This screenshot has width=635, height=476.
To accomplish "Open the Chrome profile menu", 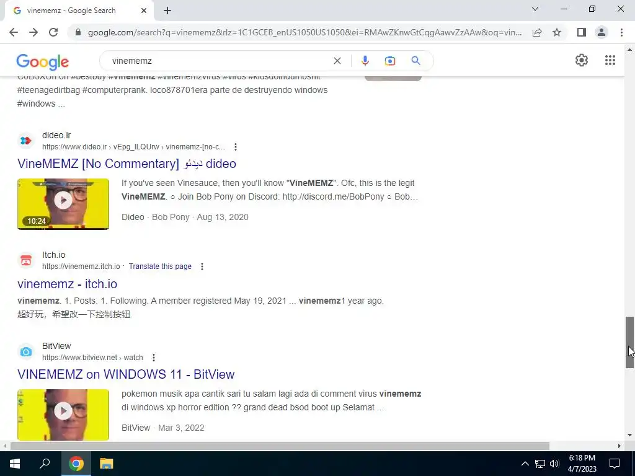I will tap(602, 32).
